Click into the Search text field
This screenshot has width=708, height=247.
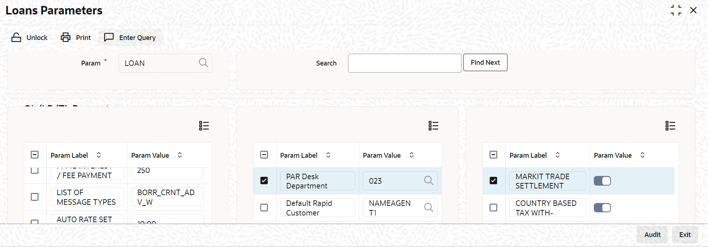click(404, 63)
